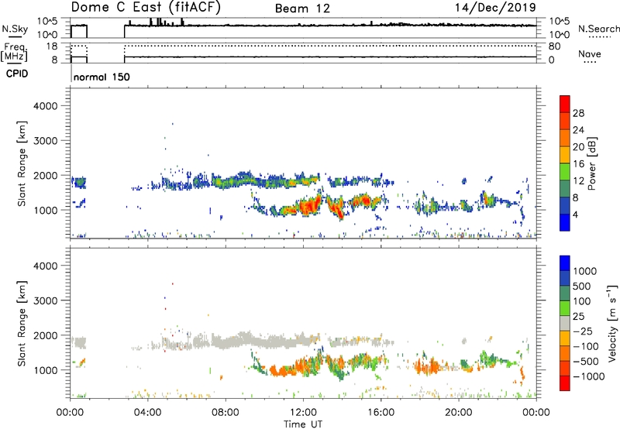Viewport: 620px width, 429px height.
Task: Select the velocity panel "Slant Range [km]" label
Action: (22, 324)
